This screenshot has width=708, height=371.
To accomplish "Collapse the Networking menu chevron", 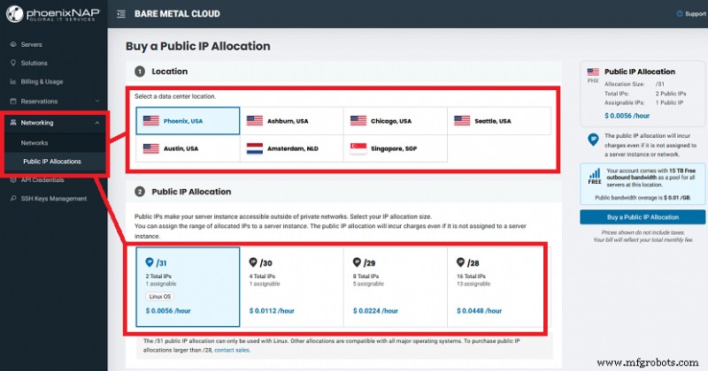I will pyautogui.click(x=96, y=123).
